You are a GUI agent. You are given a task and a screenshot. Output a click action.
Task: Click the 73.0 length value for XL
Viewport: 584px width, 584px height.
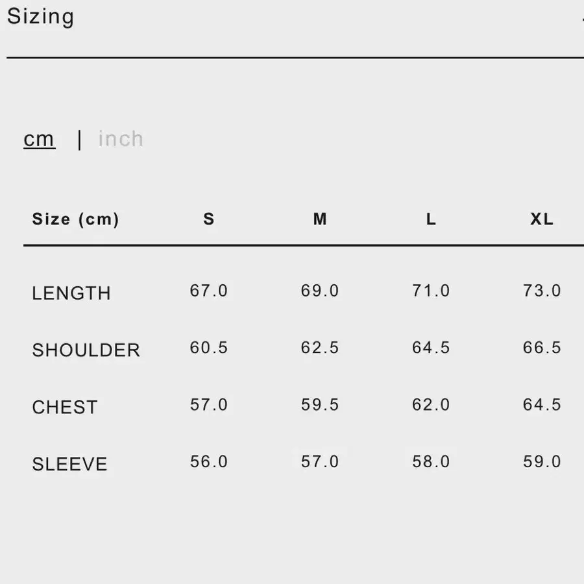542,291
